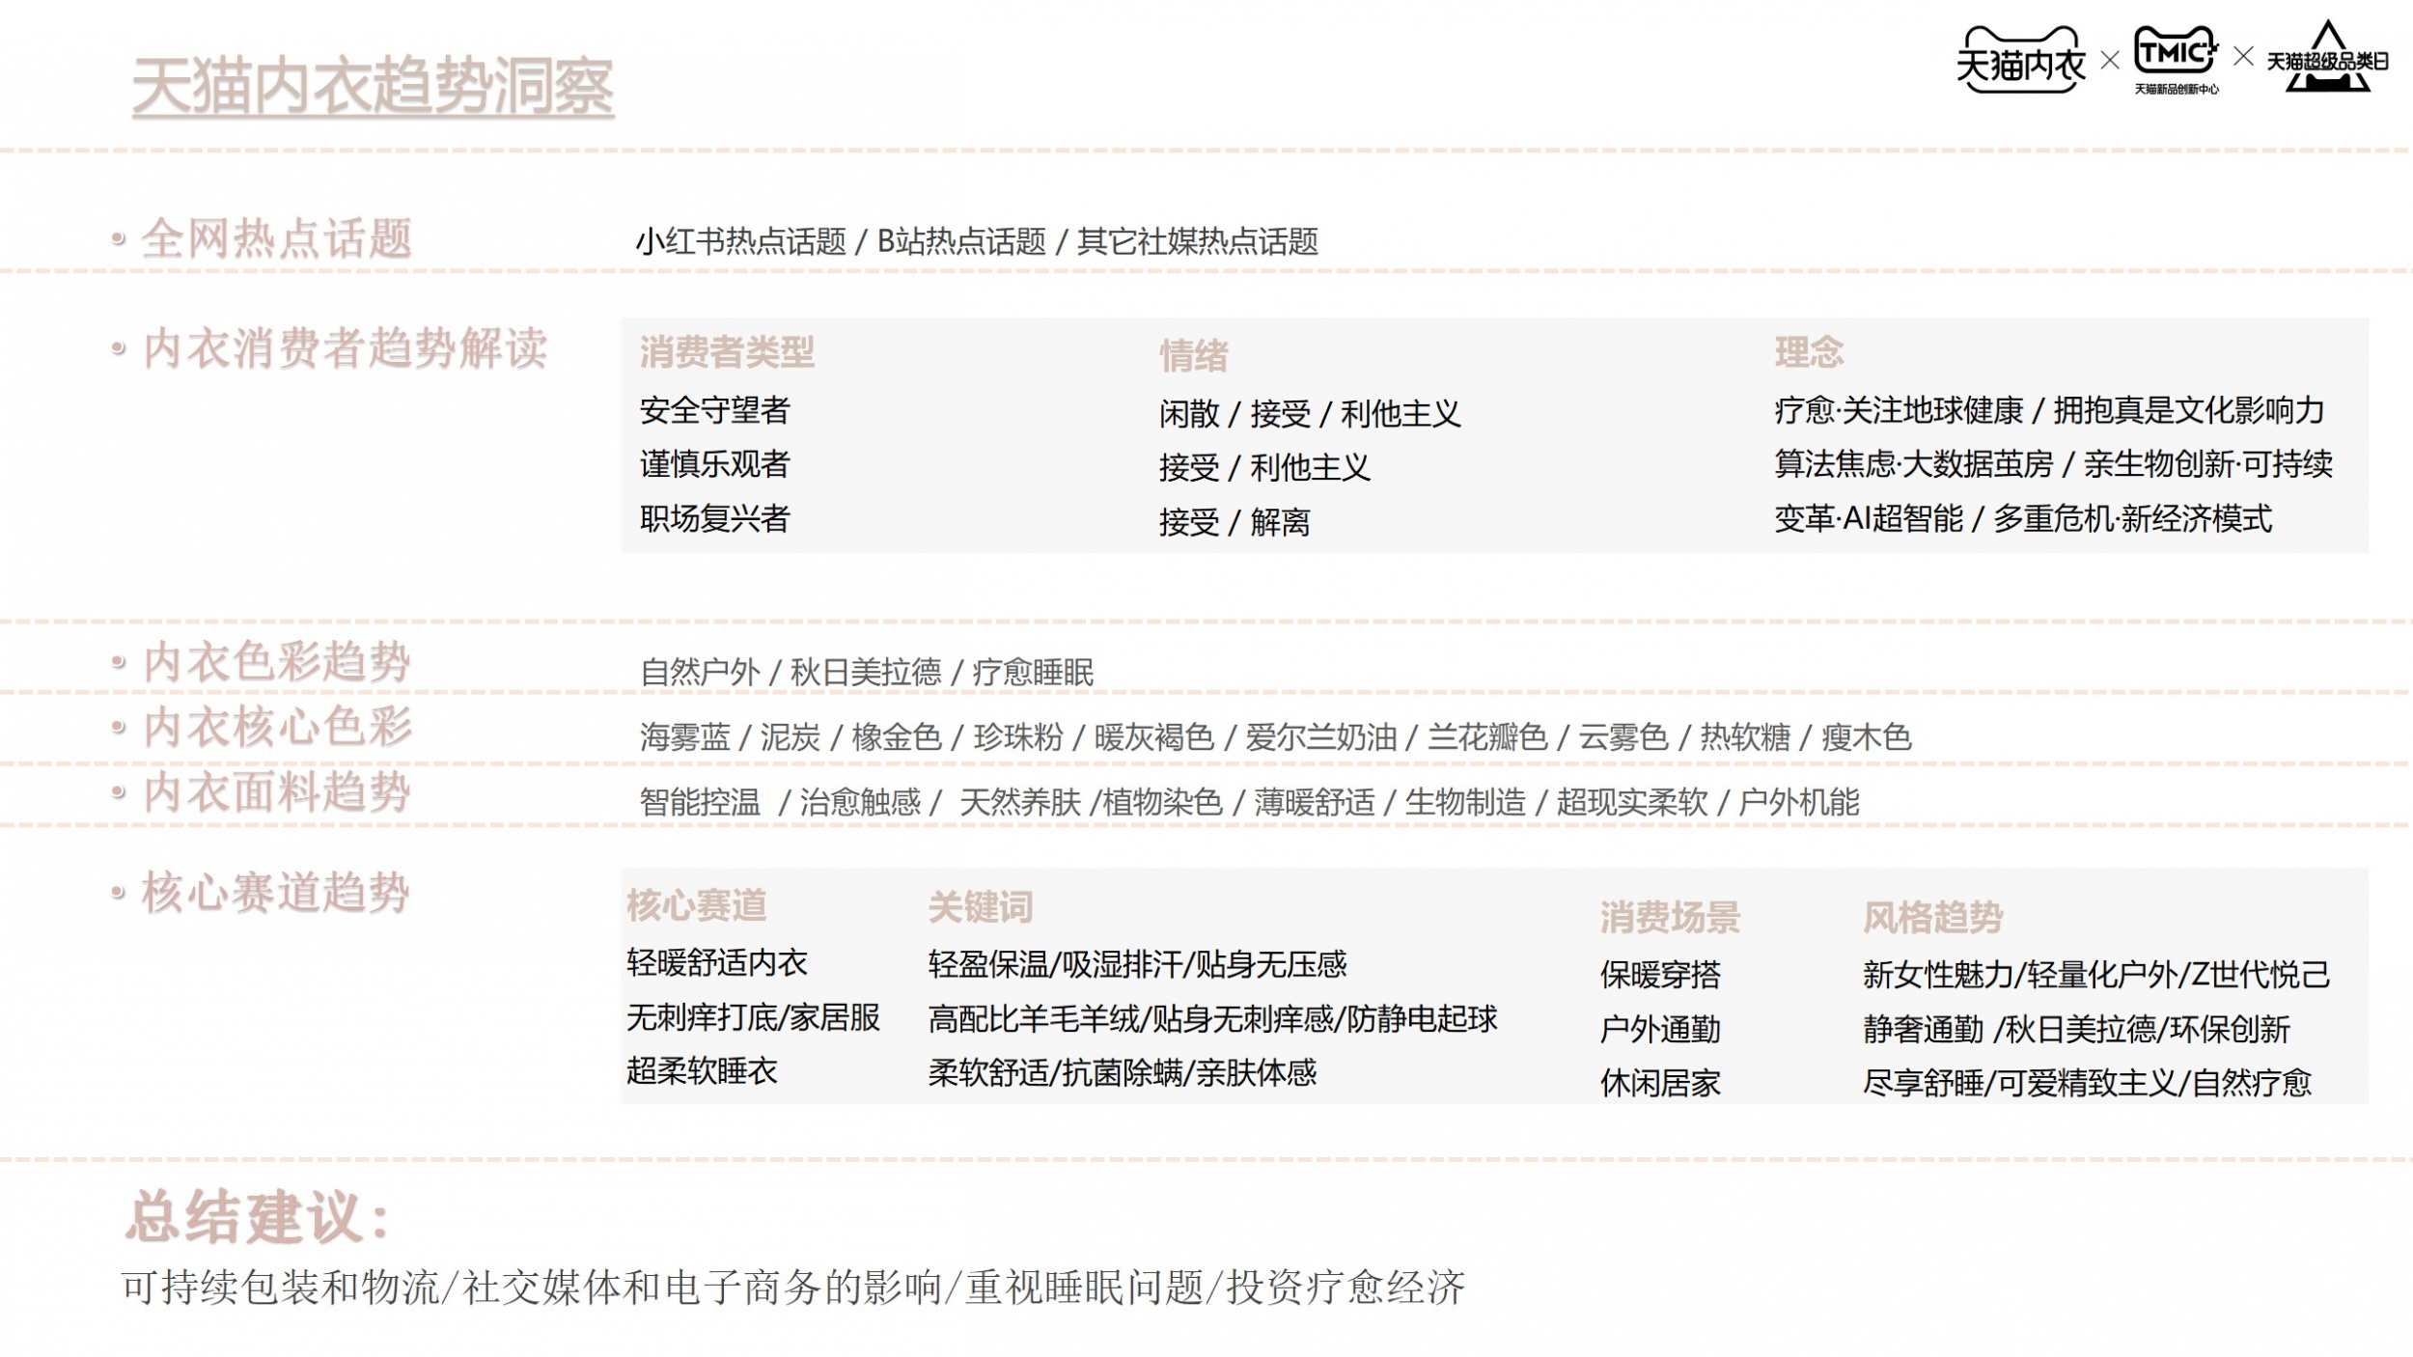Image resolution: width=2413 pixels, height=1357 pixels.
Task: Select the heading 内衣色彩趋势
Action: pyautogui.click(x=276, y=662)
